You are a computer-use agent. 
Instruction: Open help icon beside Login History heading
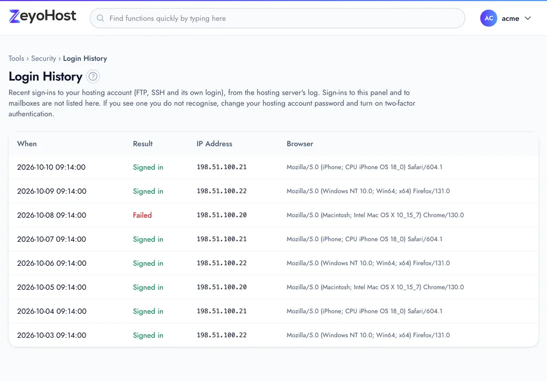[x=93, y=76]
